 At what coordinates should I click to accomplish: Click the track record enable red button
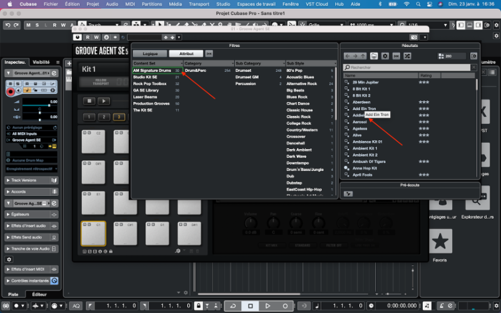10,91
